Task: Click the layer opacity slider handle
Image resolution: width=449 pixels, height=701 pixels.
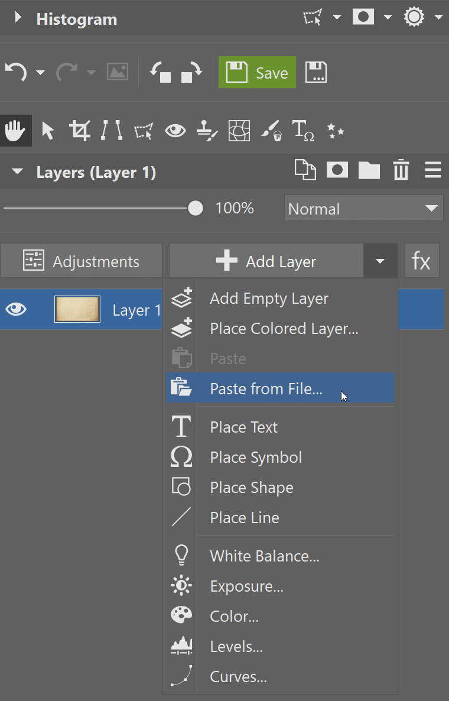Action: (195, 208)
